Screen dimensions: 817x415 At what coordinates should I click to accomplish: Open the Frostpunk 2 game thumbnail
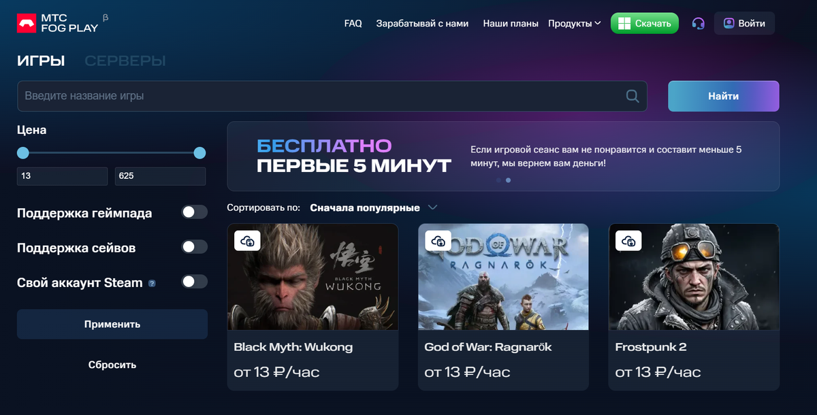point(694,277)
